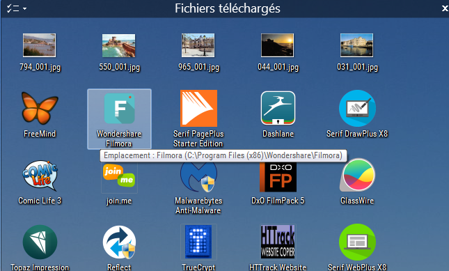
Task: Launch the join.me icon
Action: pyautogui.click(x=119, y=176)
